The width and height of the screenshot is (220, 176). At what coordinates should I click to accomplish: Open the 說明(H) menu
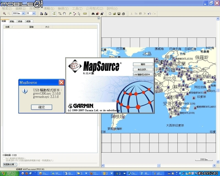coord(112,9)
